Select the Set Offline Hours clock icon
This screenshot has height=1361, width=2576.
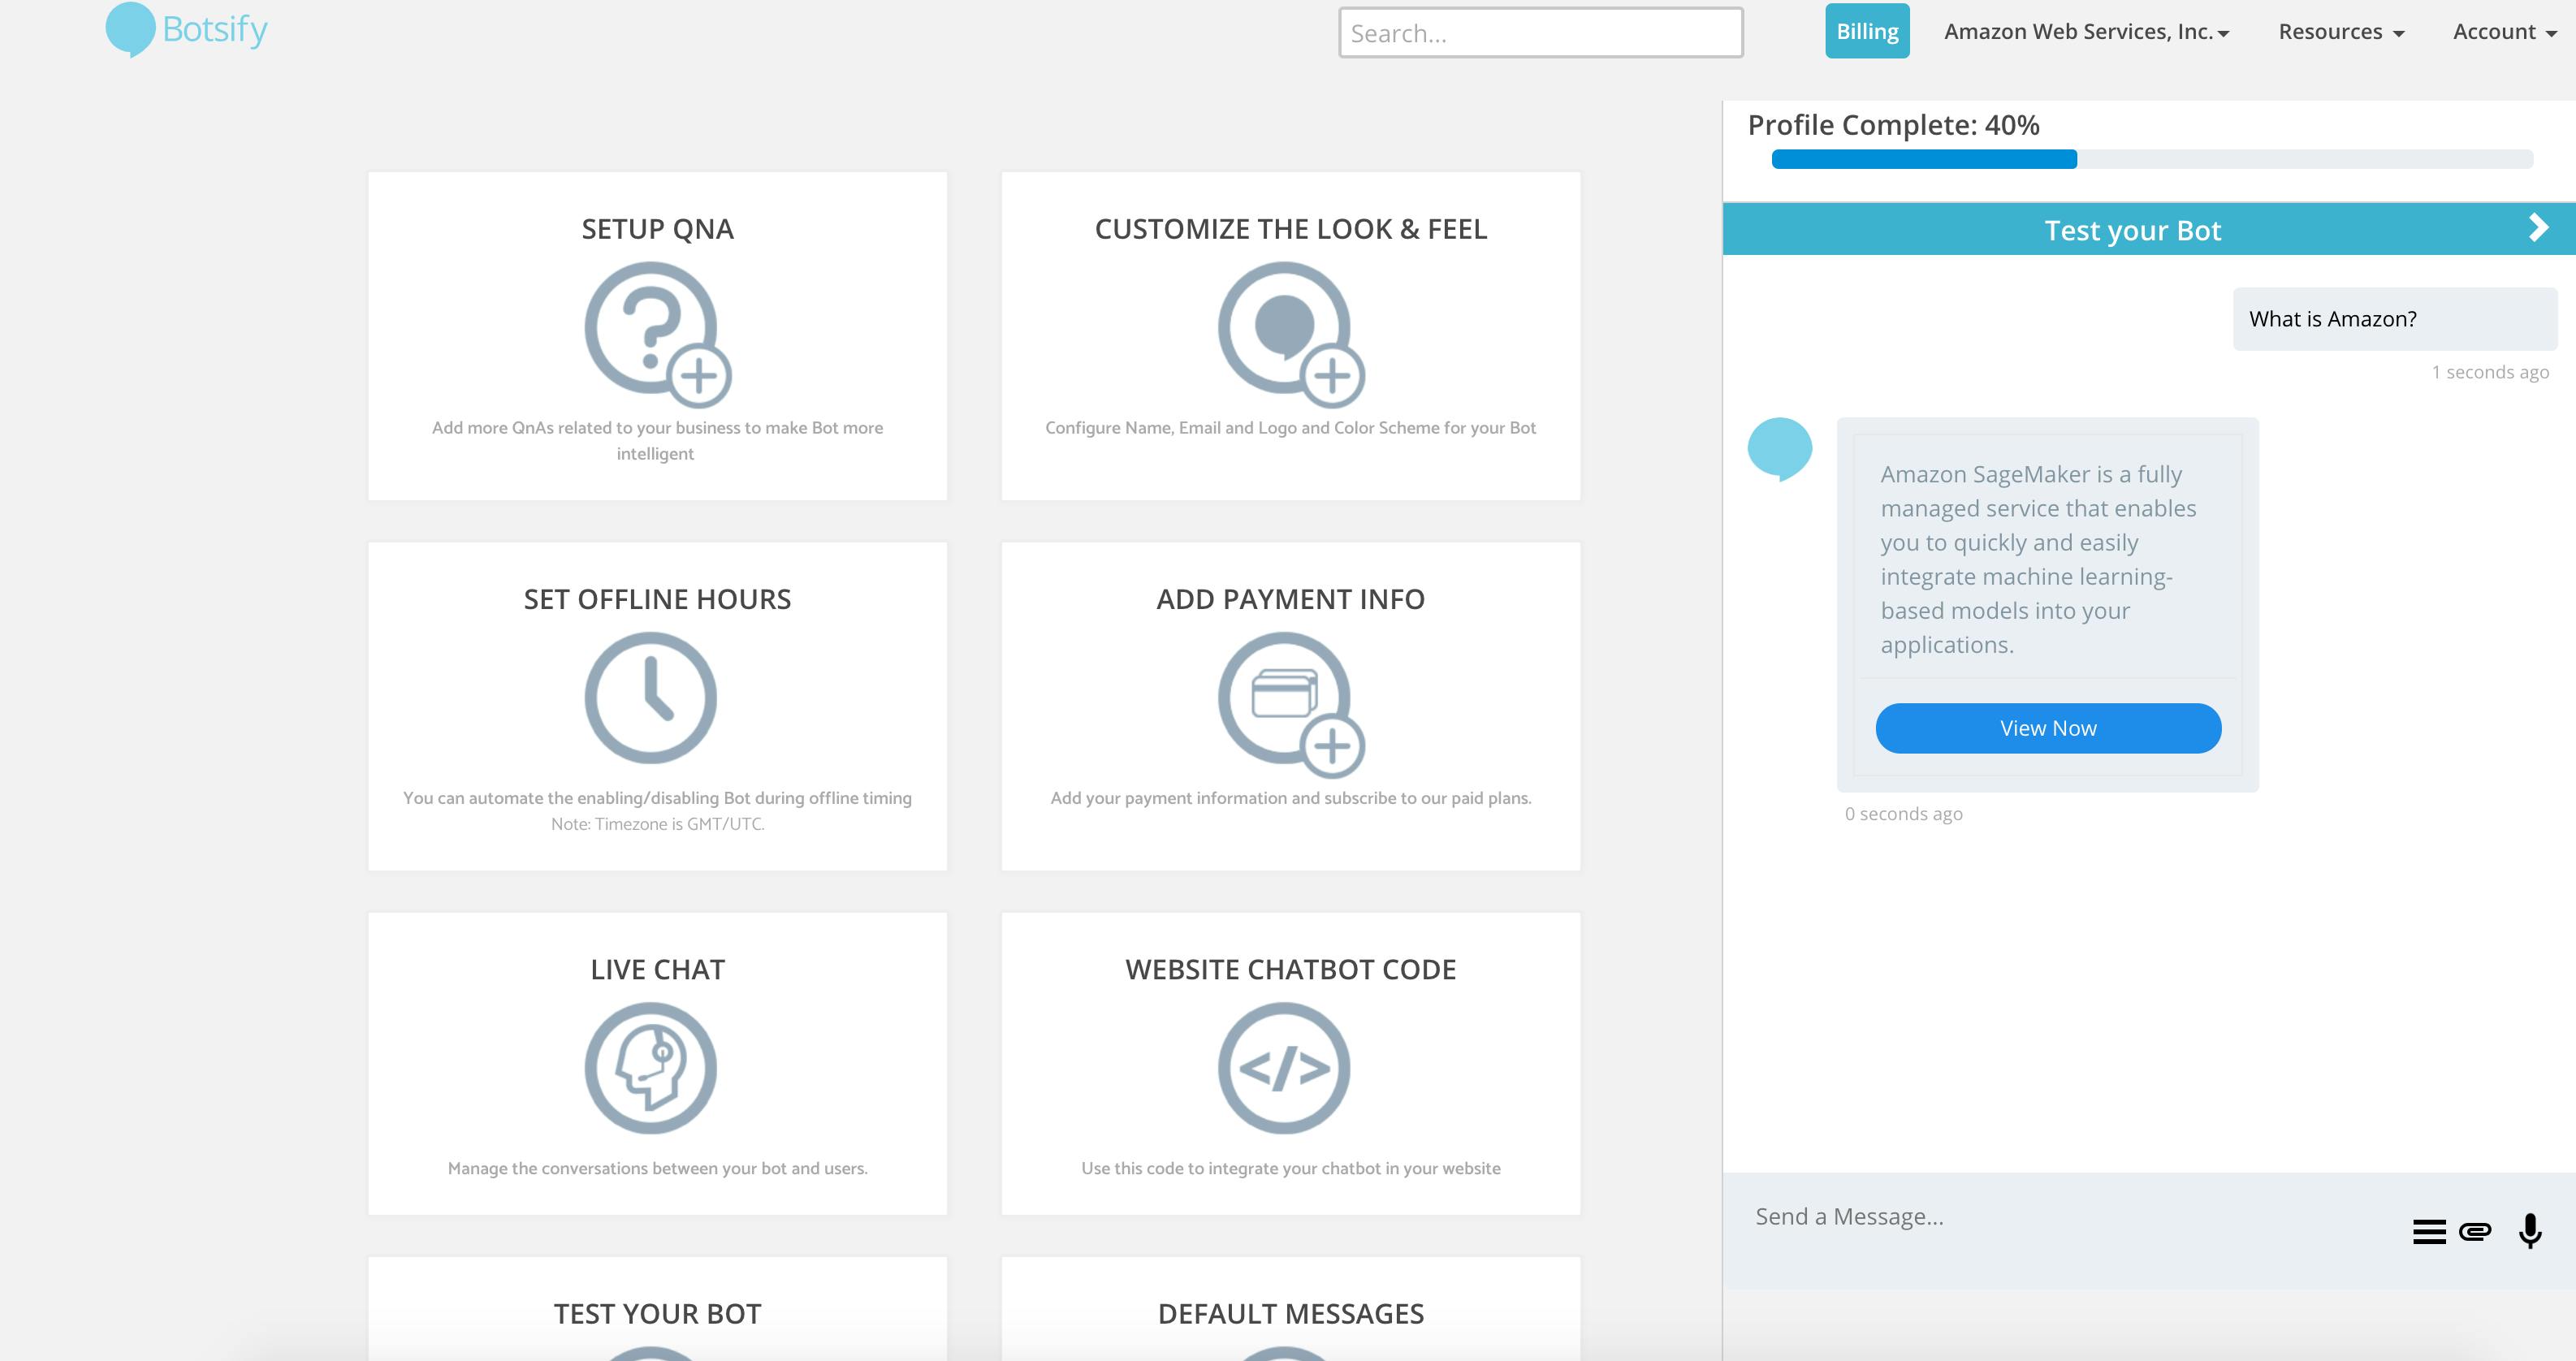[651, 698]
